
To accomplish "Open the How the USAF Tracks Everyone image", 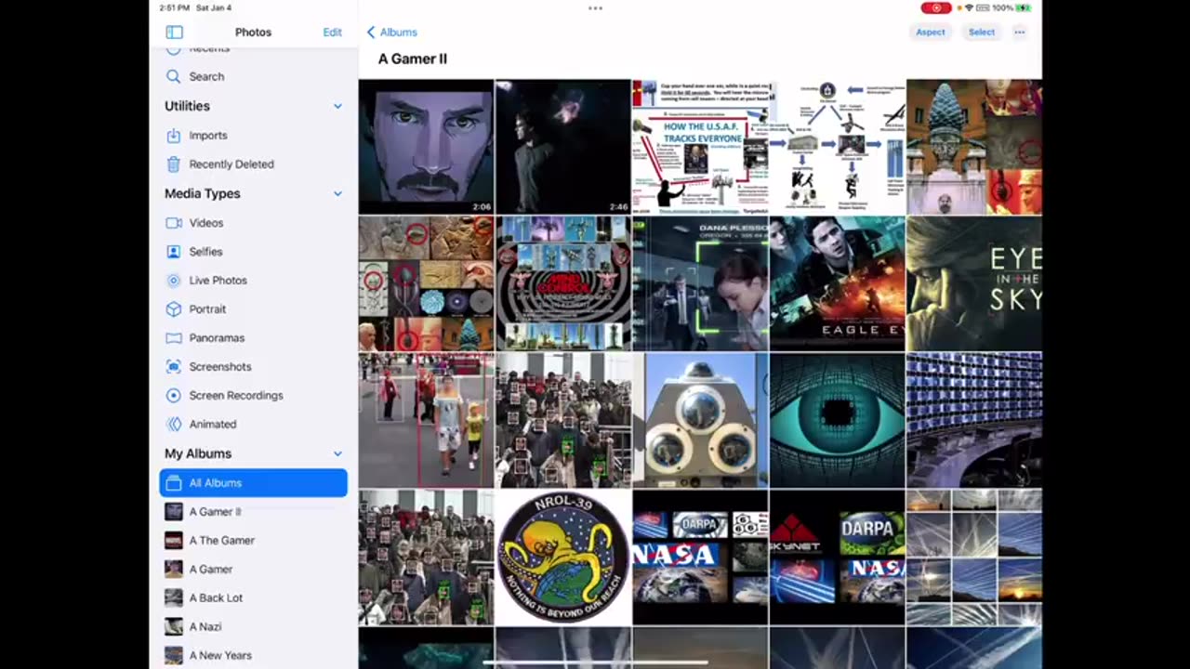I will tap(700, 147).
